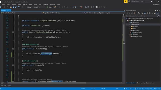Open the Build menu
The image size is (161, 90).
(19, 4)
